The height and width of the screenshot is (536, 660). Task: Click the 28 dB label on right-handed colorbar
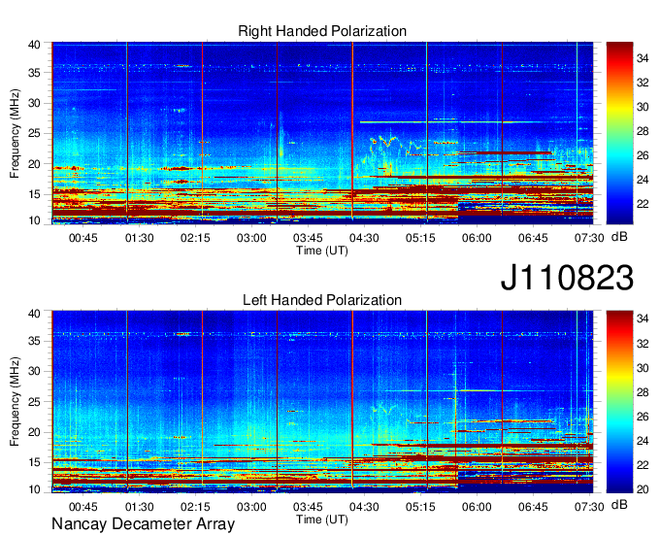click(x=643, y=131)
